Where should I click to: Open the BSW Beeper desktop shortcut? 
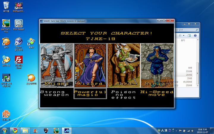coord(19,25)
